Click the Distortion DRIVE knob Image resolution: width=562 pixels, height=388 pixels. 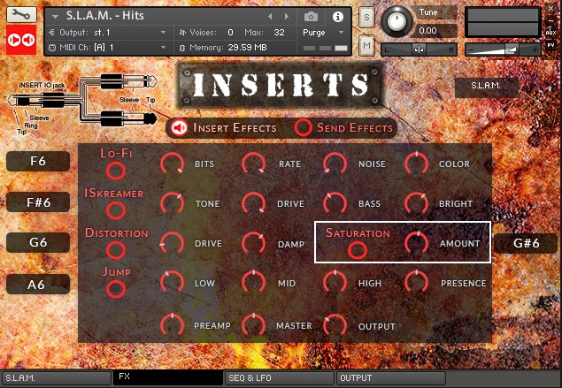(x=172, y=243)
